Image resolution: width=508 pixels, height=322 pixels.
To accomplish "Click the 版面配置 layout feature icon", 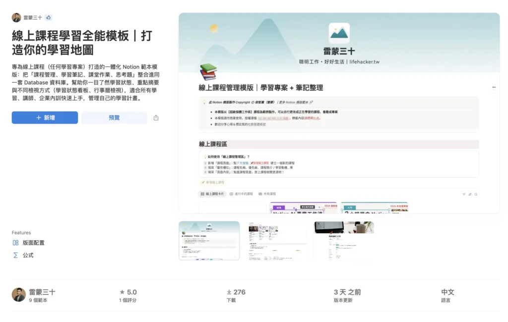I will pyautogui.click(x=15, y=243).
